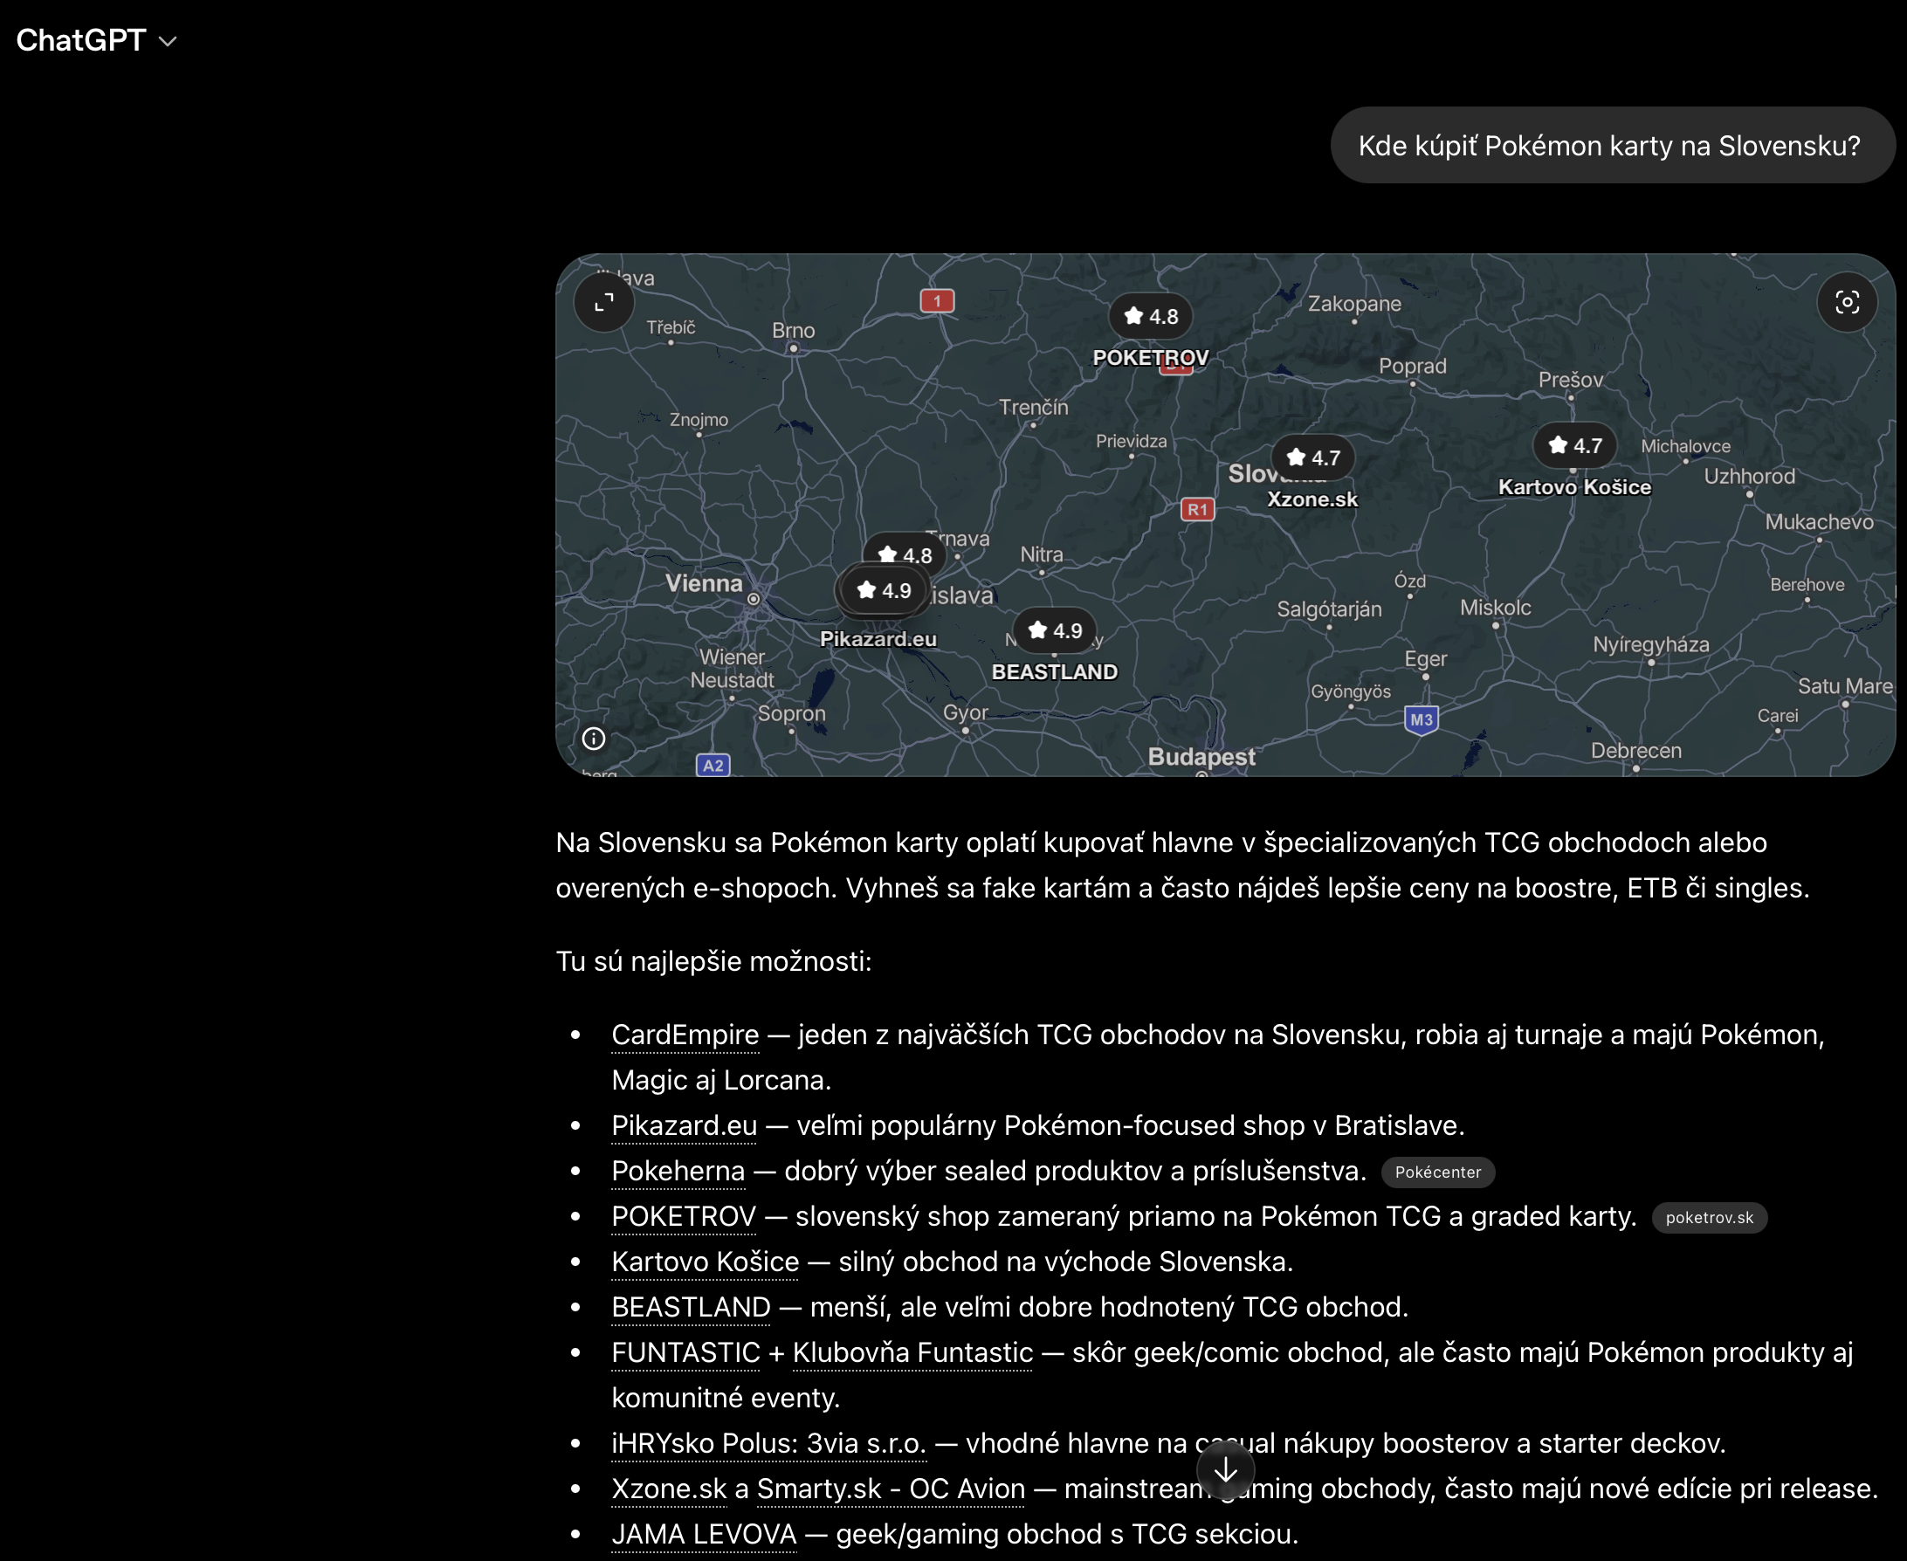Click the Pikazard.eu label on the map
This screenshot has width=1907, height=1561.
[x=878, y=638]
